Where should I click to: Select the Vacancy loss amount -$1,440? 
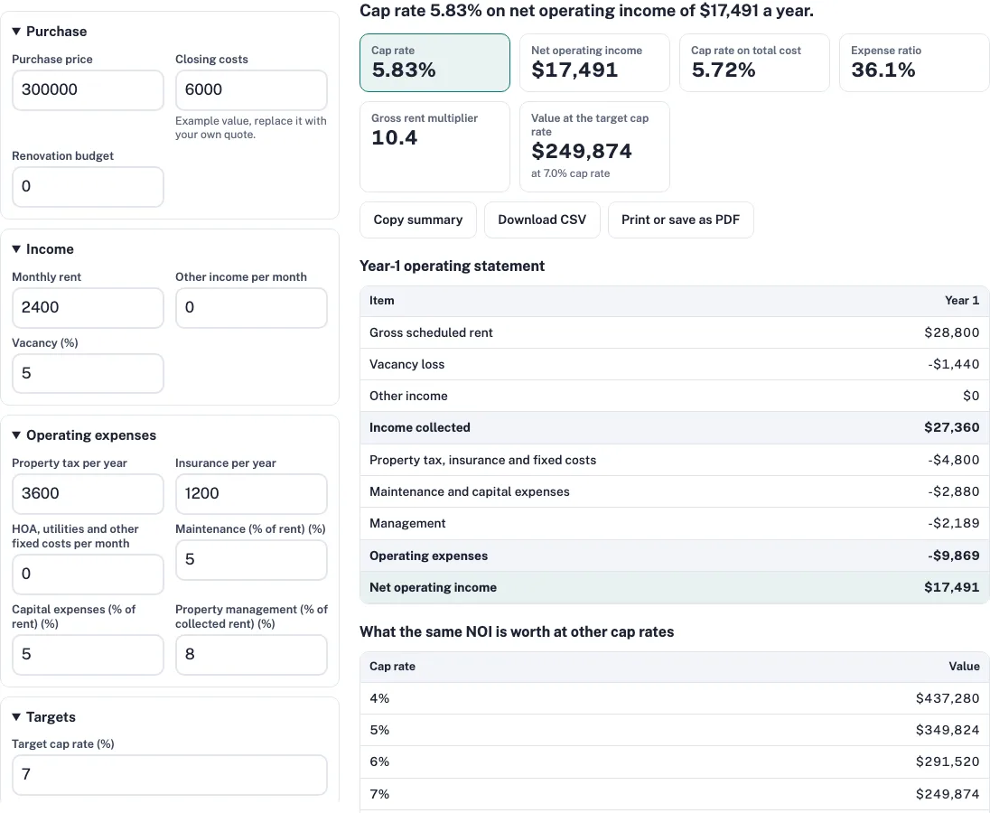pyautogui.click(x=953, y=364)
